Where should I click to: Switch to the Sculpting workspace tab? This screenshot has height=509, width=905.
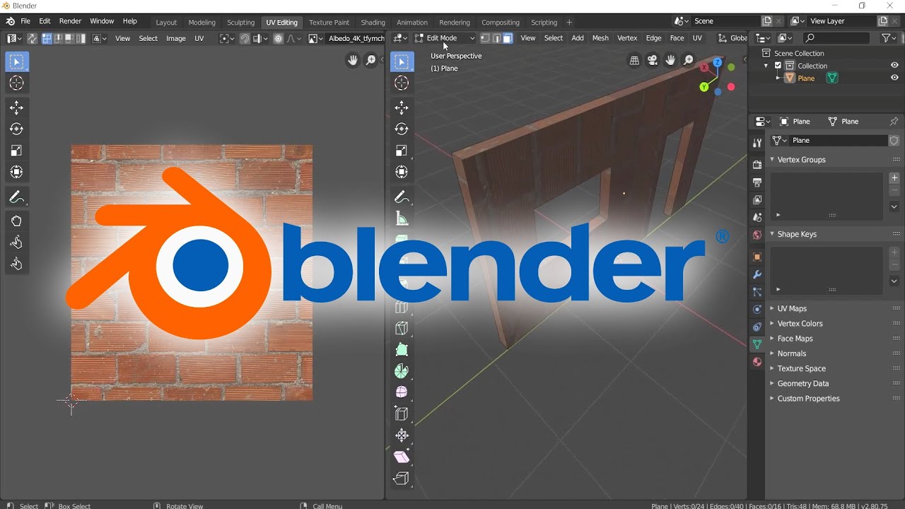point(240,23)
